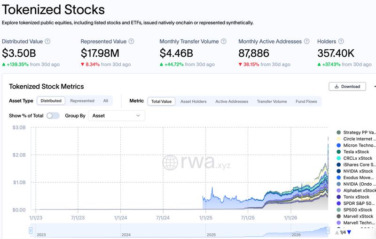The image size is (376, 239).
Task: Click left range slider handle
Action: click(31, 231)
